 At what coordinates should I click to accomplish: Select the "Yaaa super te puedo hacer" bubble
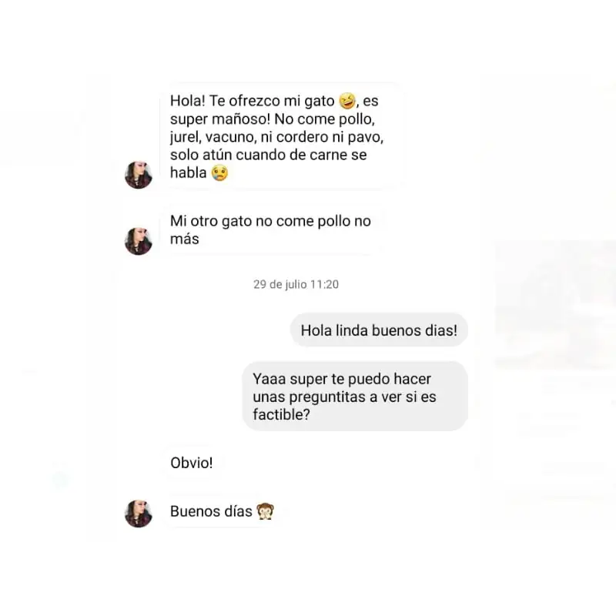(x=355, y=396)
